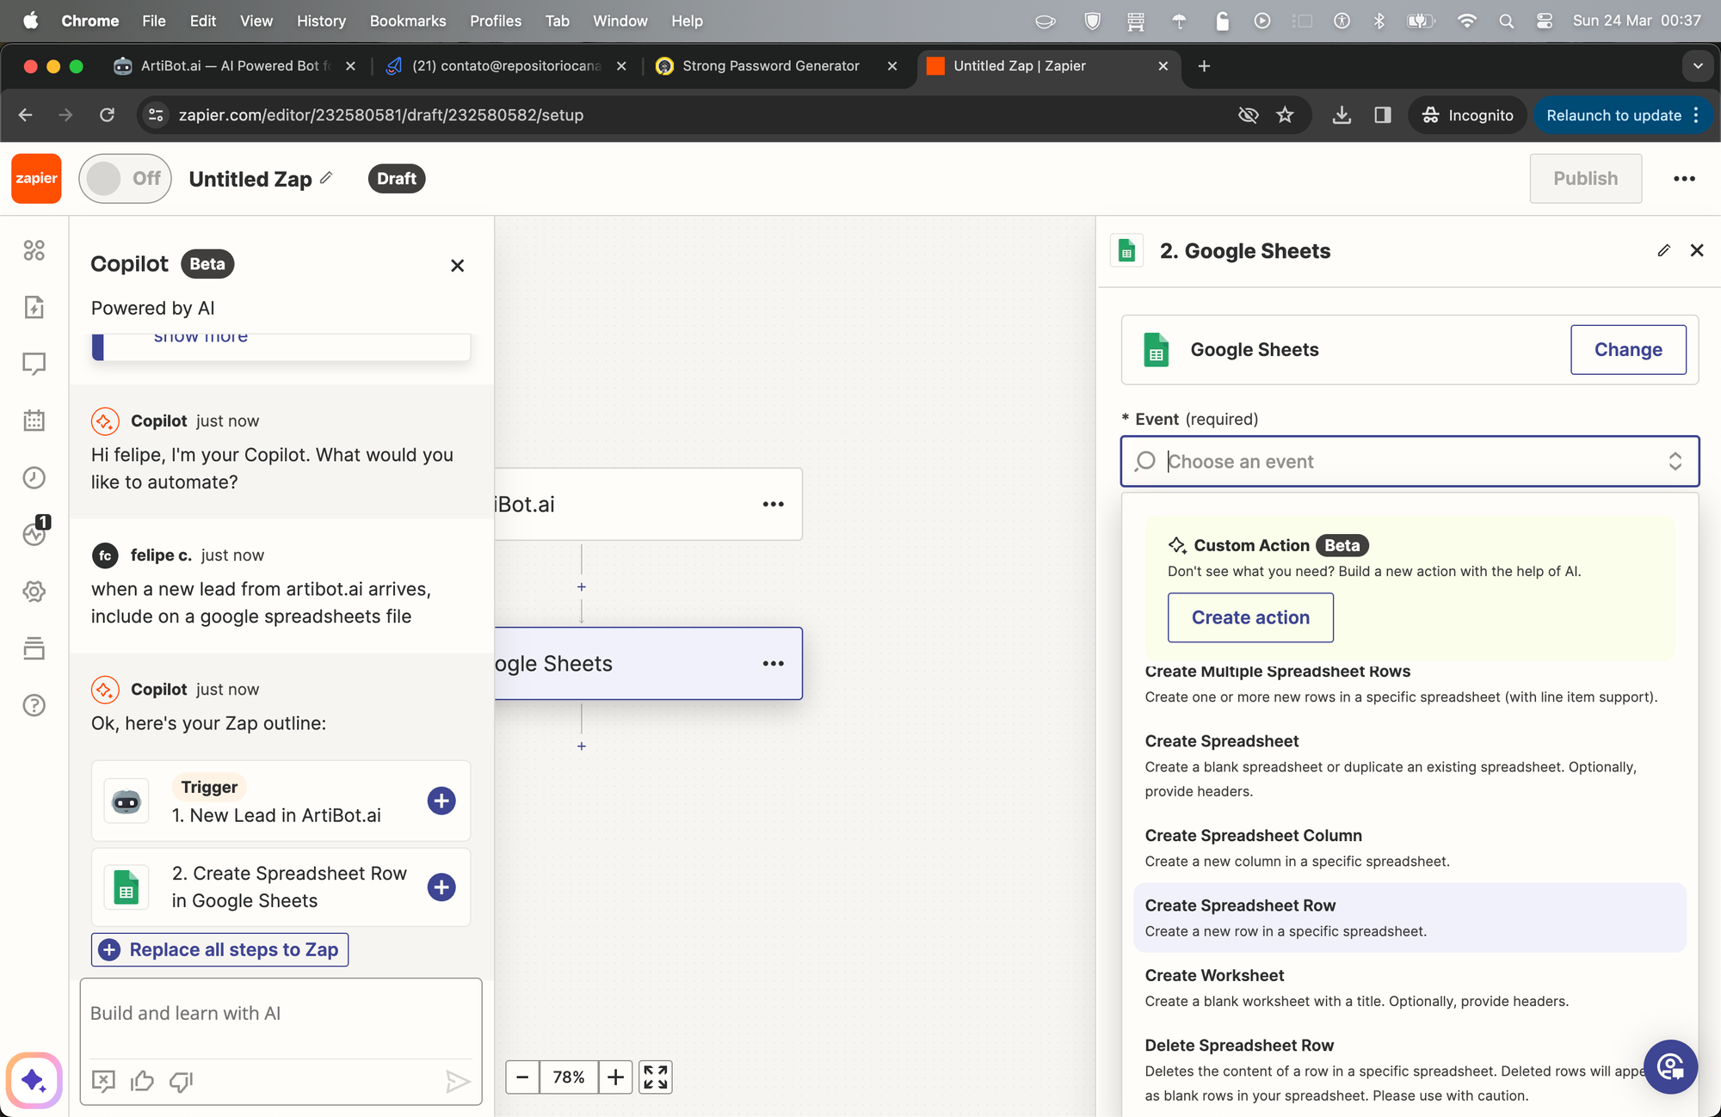The image size is (1721, 1117).
Task: Switch to the ArtiBot.ai browser tab
Action: pyautogui.click(x=236, y=65)
